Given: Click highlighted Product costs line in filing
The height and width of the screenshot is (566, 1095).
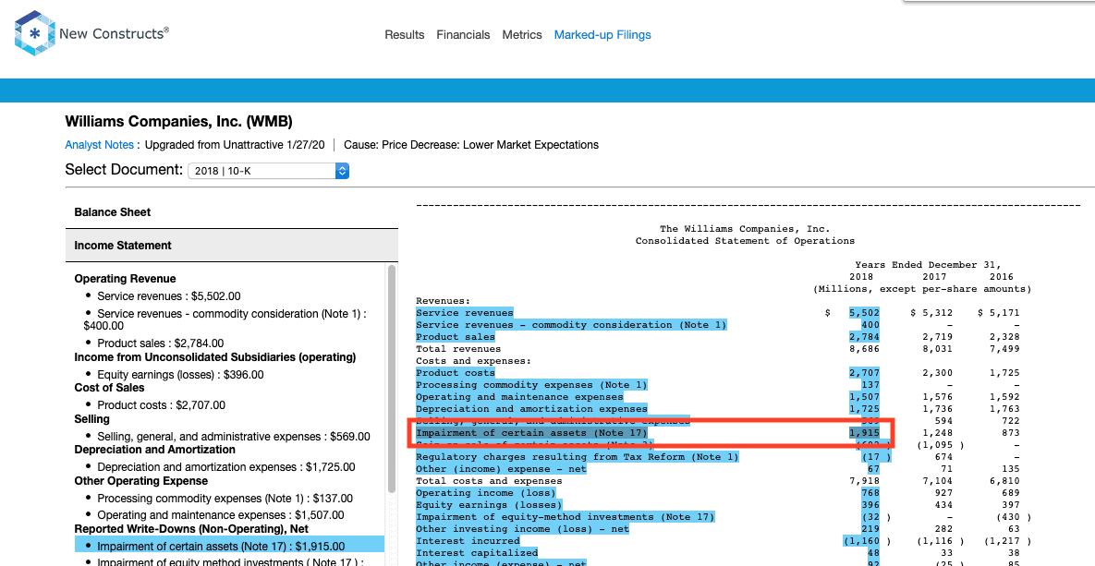Looking at the screenshot, I should coord(456,373).
